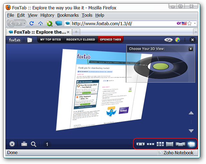Open the color theme wheel icon
The width and height of the screenshot is (206, 164).
click(178, 40)
